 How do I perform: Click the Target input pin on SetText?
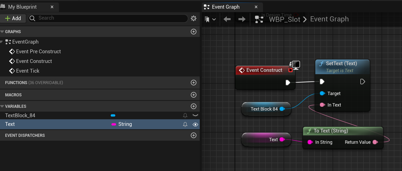point(322,93)
